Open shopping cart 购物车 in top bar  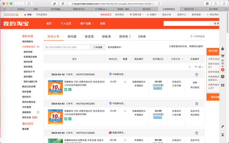point(135,14)
